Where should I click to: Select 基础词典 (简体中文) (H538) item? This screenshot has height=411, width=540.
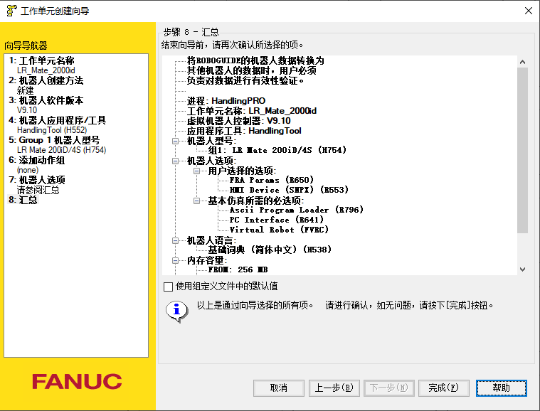tap(270, 250)
